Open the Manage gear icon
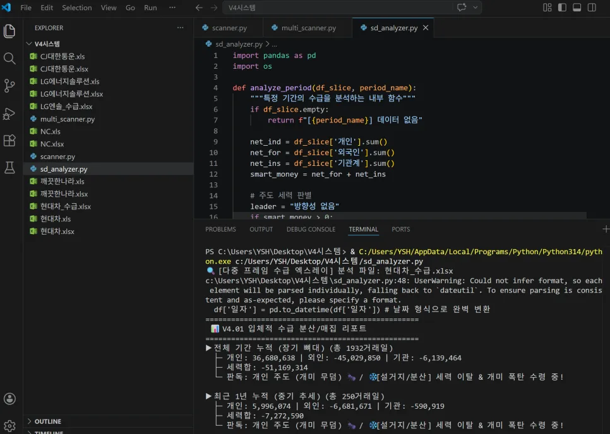 (9, 425)
